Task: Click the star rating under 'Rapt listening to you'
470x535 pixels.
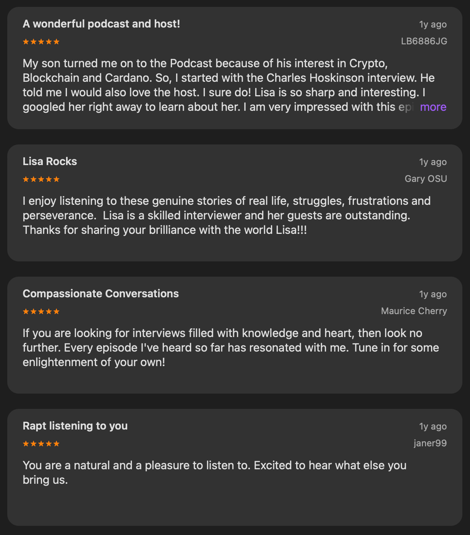Action: [41, 444]
